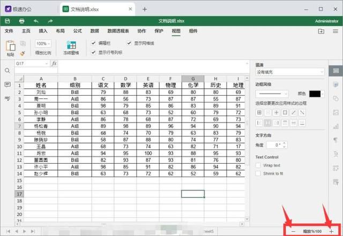Select row 17 header
343x236 pixels.
click(x=19, y=194)
